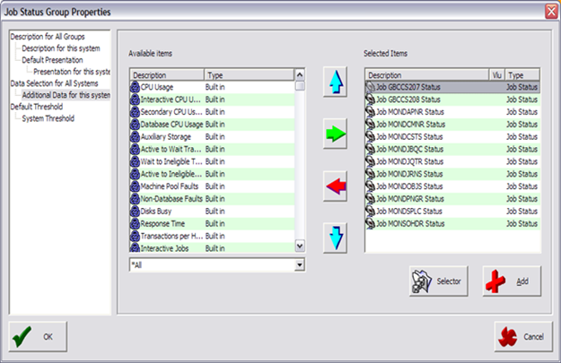The height and width of the screenshot is (363, 561).
Task: Click the red left arrow icon
Action: 336,186
